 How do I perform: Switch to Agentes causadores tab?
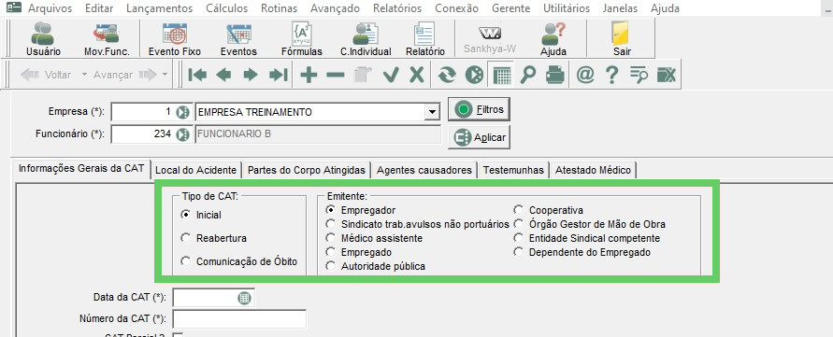[x=424, y=170]
